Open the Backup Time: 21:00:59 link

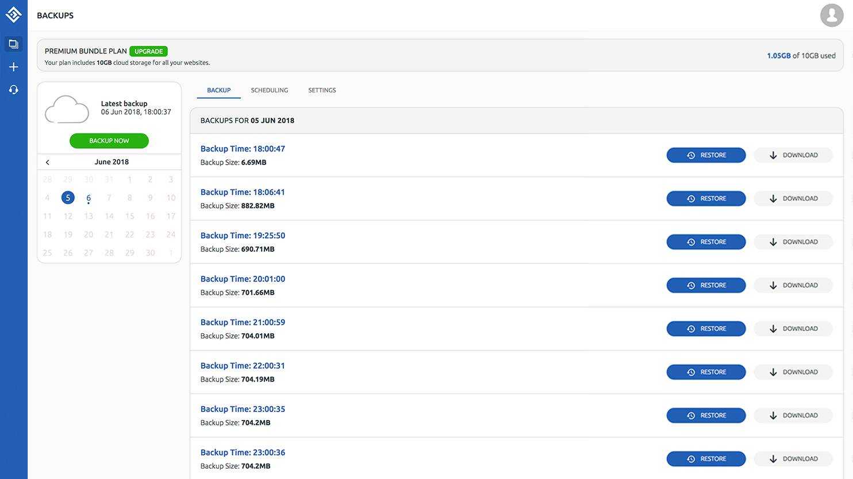pos(243,322)
